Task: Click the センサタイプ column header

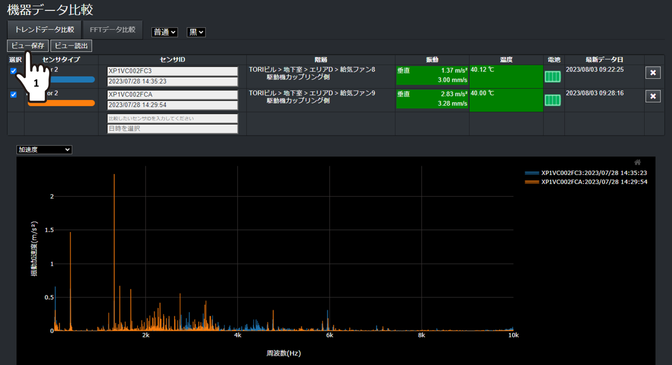Action: pos(61,60)
